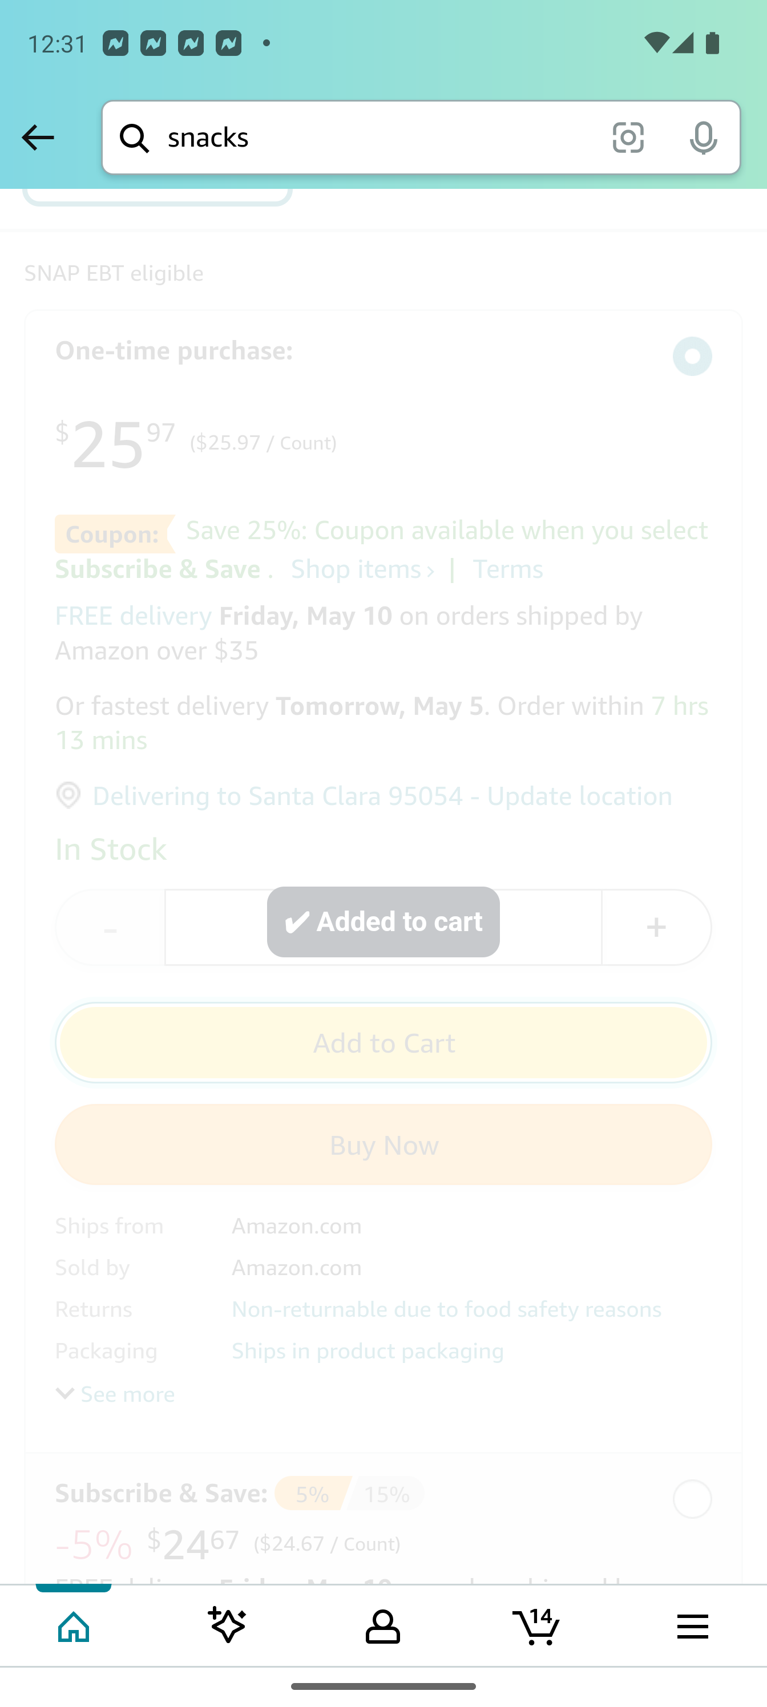Select One-time purchase radio button
This screenshot has height=1707, width=767.
tap(692, 357)
